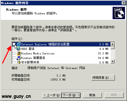
Task: Click the component list scroll up arrow
Action: [113, 44]
